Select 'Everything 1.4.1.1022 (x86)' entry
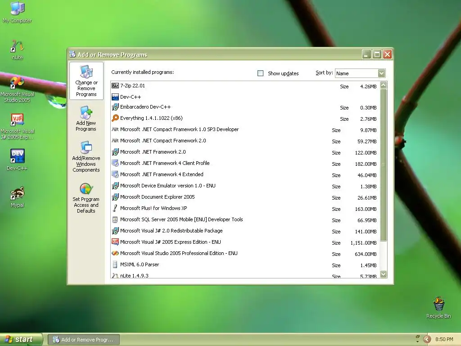The width and height of the screenshot is (461, 346). coord(245,118)
